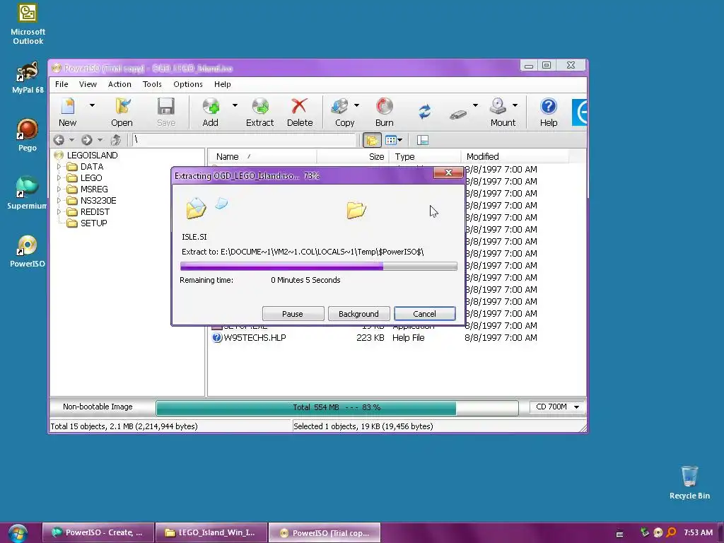724x543 pixels.
Task: Open Microsoft Outlook desktop icon
Action: (28, 24)
